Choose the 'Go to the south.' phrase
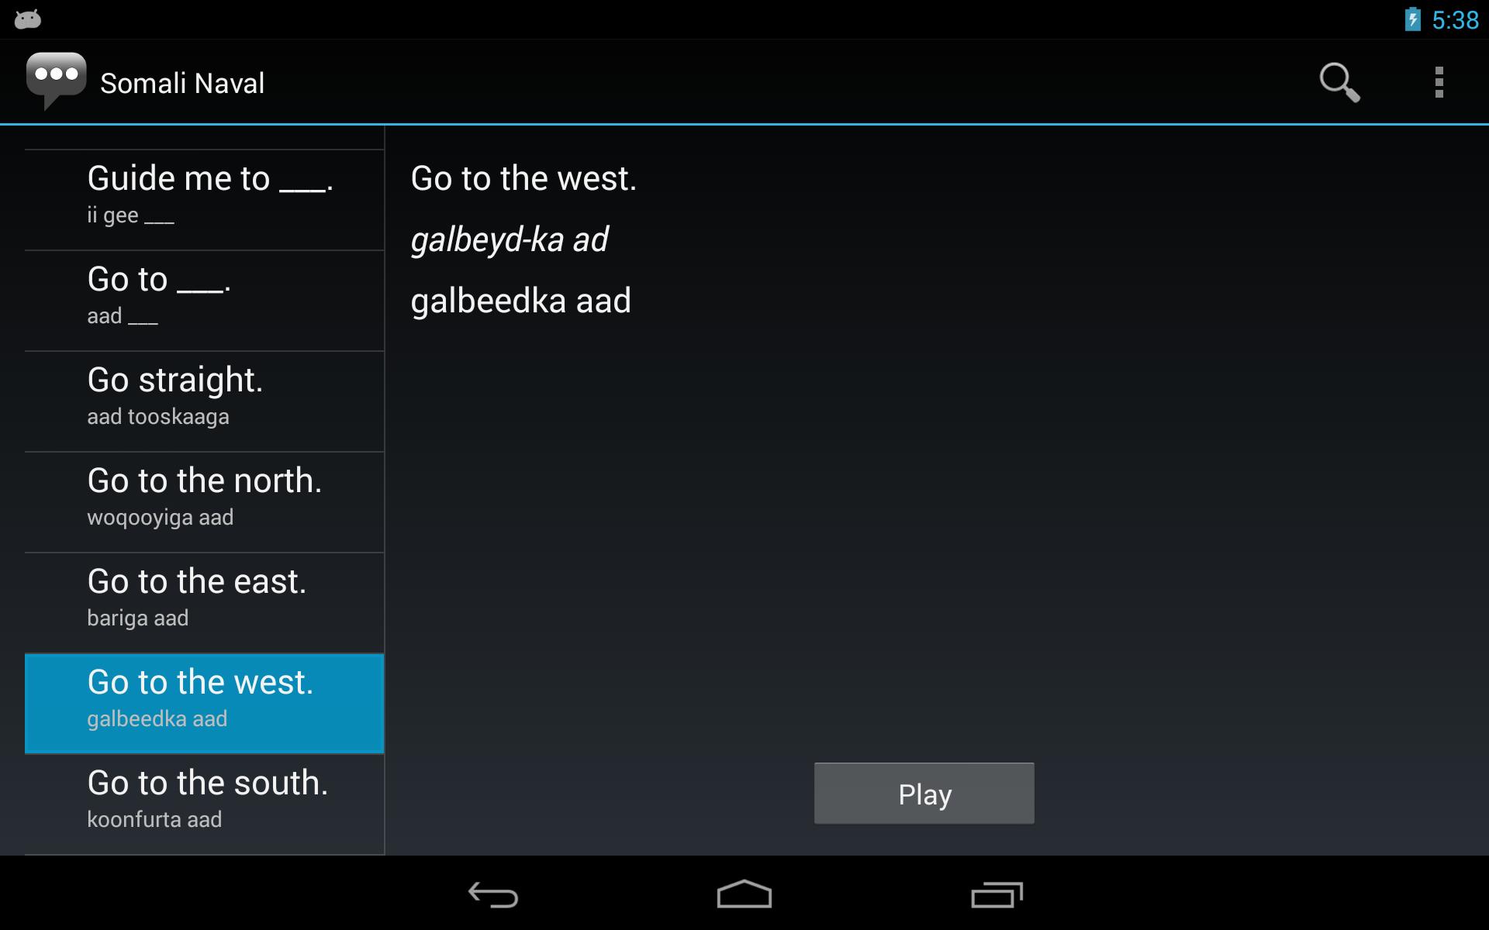Image resolution: width=1489 pixels, height=930 pixels. point(205,804)
